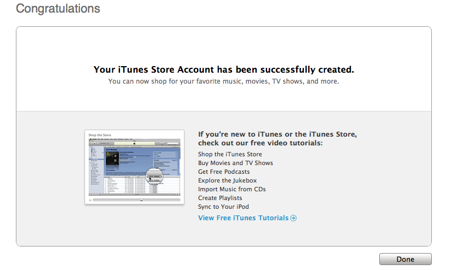Pause the tutorial preview with the pause icon

click(89, 200)
